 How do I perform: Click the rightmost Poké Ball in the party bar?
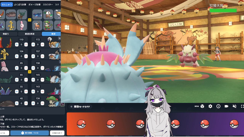point(234,124)
